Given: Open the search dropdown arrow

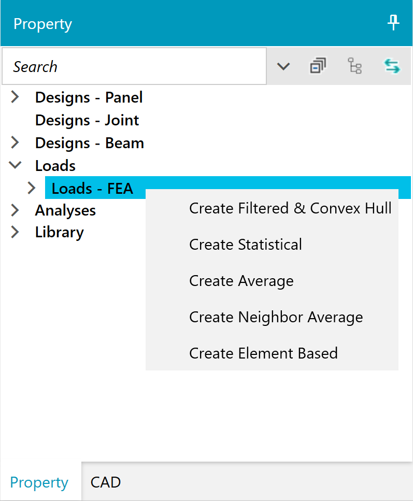Looking at the screenshot, I should pos(283,66).
